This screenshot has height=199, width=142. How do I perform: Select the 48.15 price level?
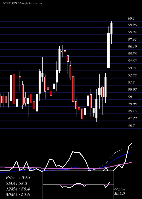132,111
